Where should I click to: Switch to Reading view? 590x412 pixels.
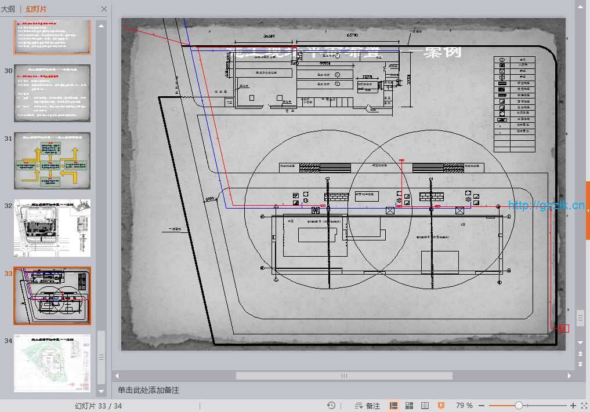point(425,406)
